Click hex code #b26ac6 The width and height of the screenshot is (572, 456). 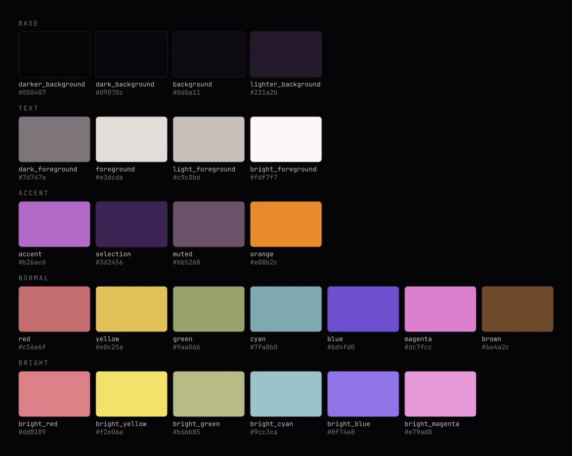tap(32, 262)
